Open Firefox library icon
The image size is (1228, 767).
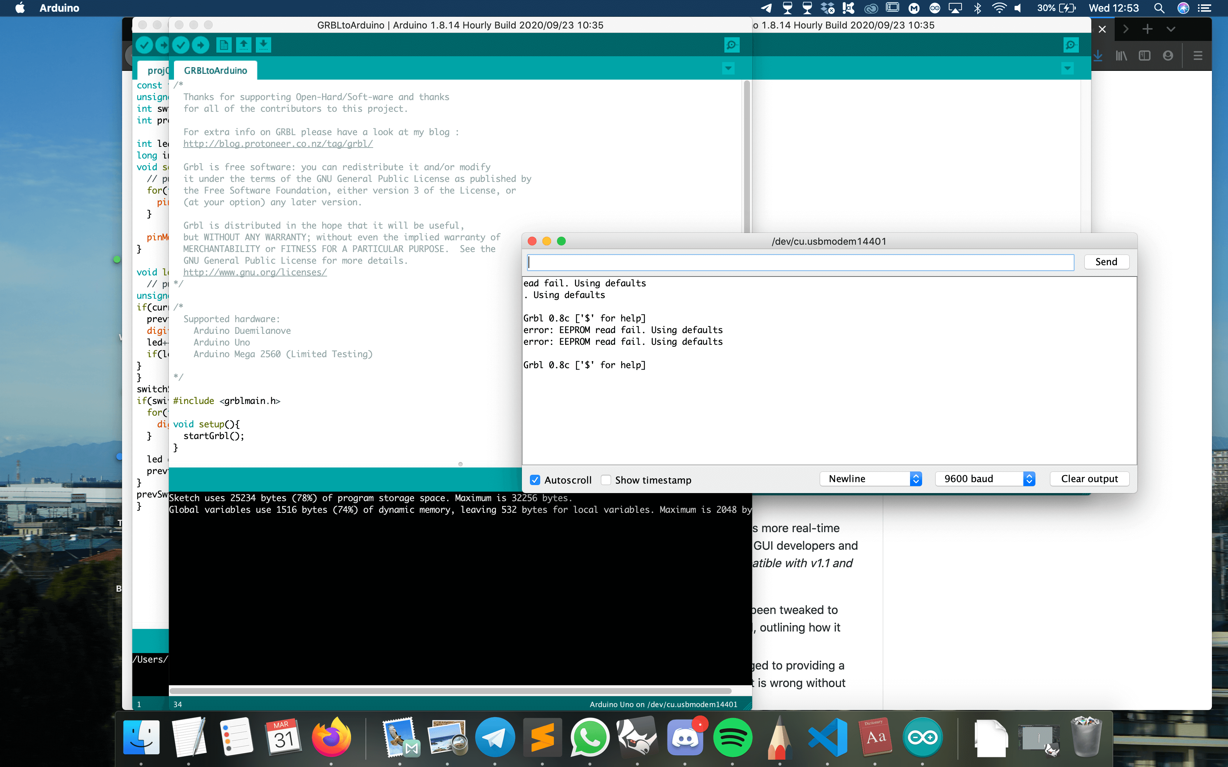(x=1121, y=56)
